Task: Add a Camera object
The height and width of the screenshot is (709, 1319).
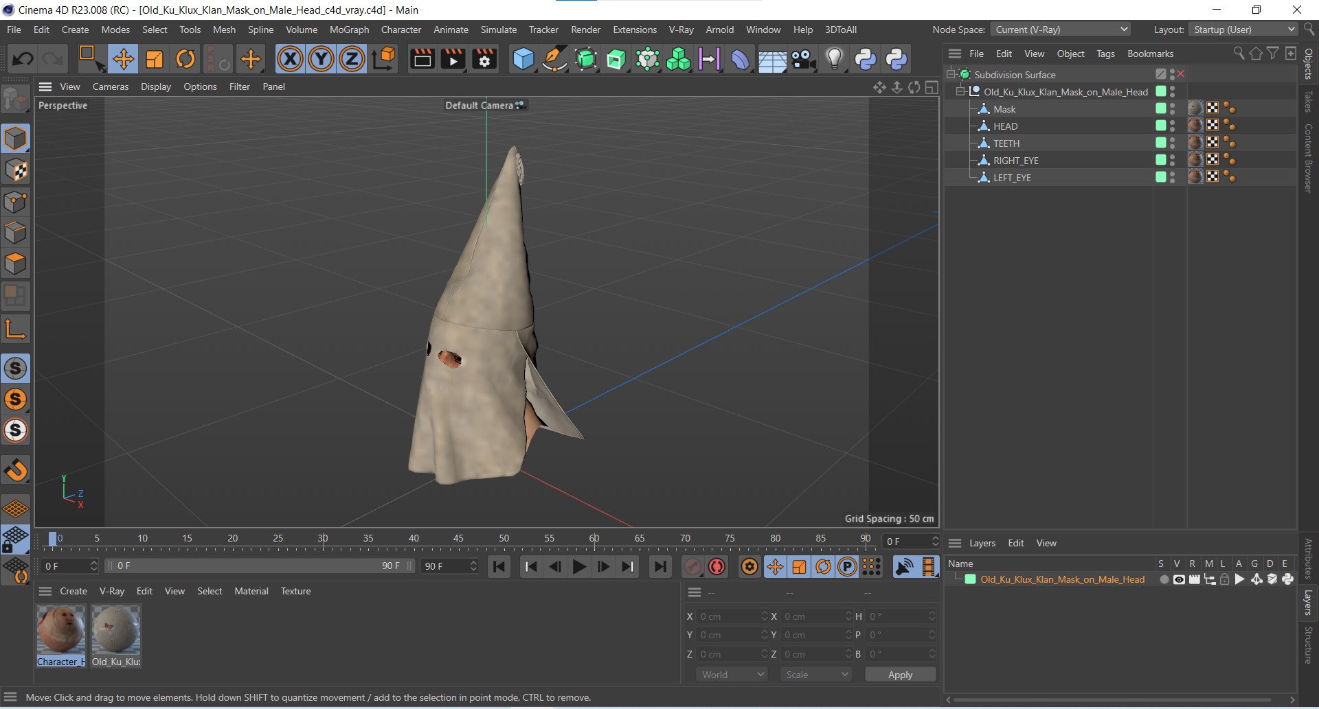Action: pos(802,59)
